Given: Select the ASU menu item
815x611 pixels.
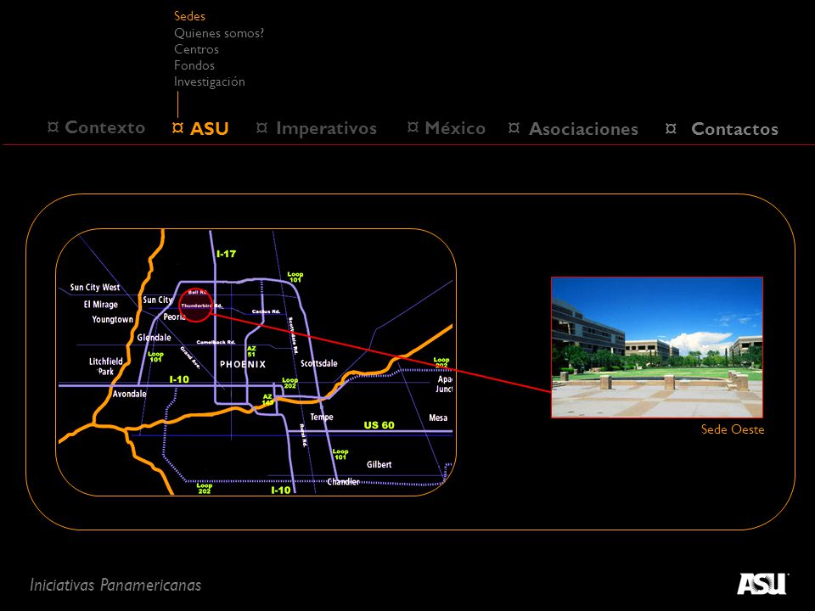Looking at the screenshot, I should [209, 128].
